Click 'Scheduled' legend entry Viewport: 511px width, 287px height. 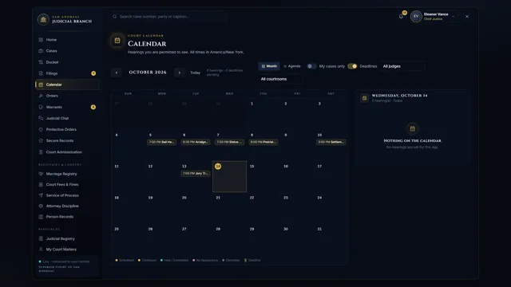(125, 261)
